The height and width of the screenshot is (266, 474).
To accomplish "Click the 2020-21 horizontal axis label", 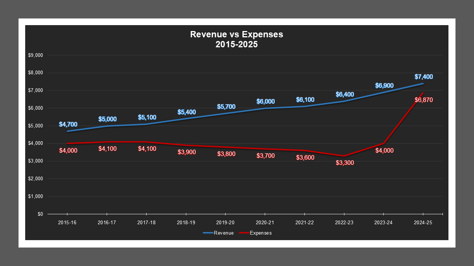I will coord(265,222).
